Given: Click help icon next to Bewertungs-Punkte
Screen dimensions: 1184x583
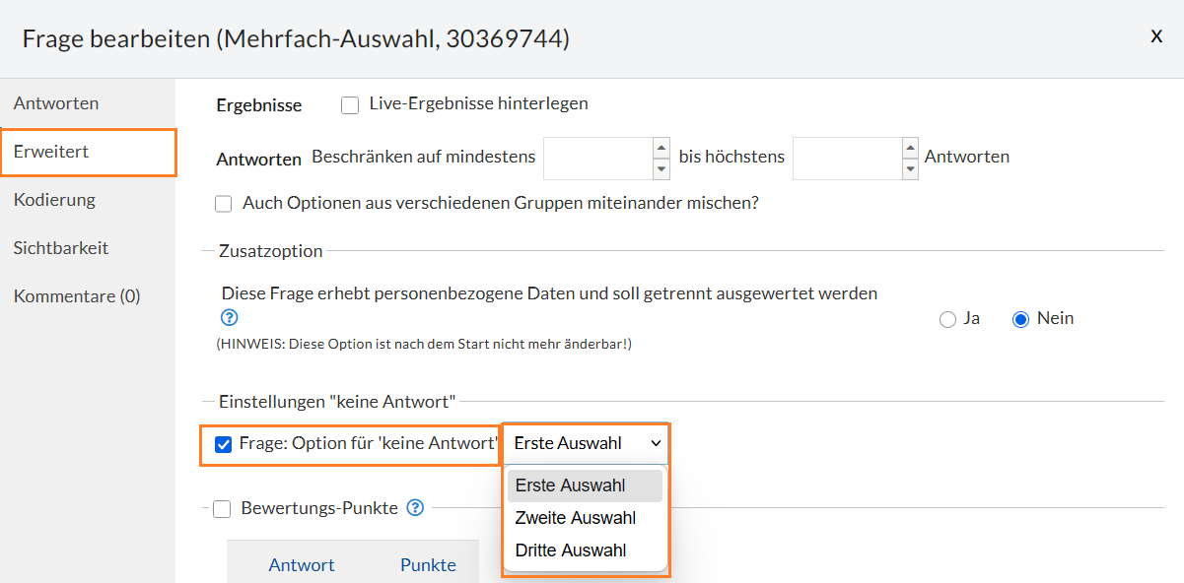Looking at the screenshot, I should (415, 508).
